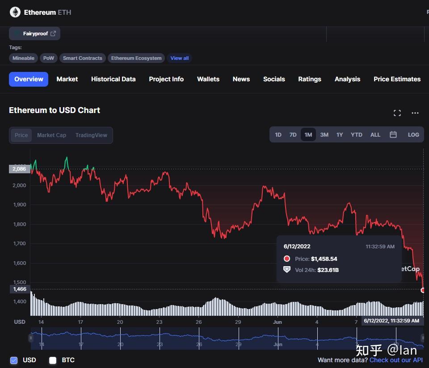
Task: Enable the BTC currency checkbox
Action: 53,360
